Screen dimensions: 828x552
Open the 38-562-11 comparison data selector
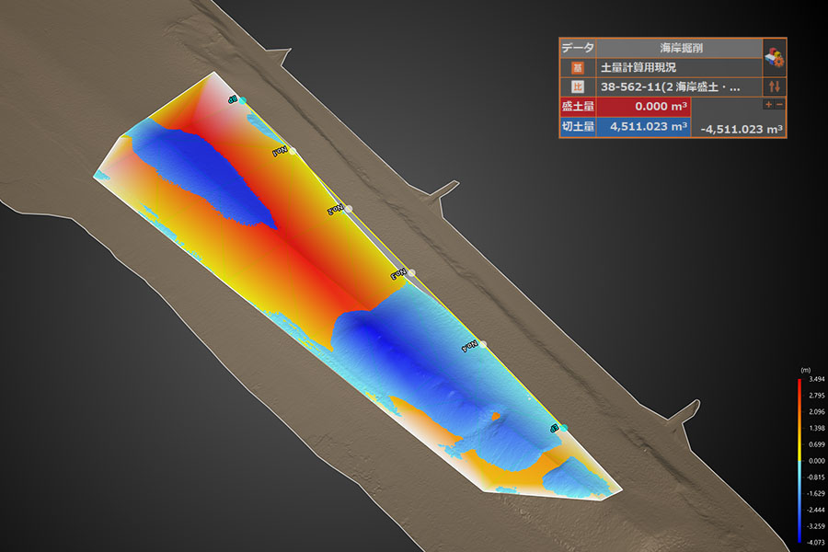pyautogui.click(x=679, y=86)
